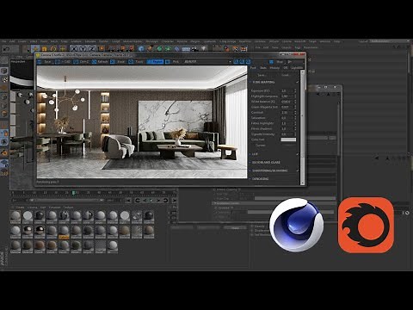The image size is (413, 310).
Task: Stop the Corona render
Action: point(277,62)
